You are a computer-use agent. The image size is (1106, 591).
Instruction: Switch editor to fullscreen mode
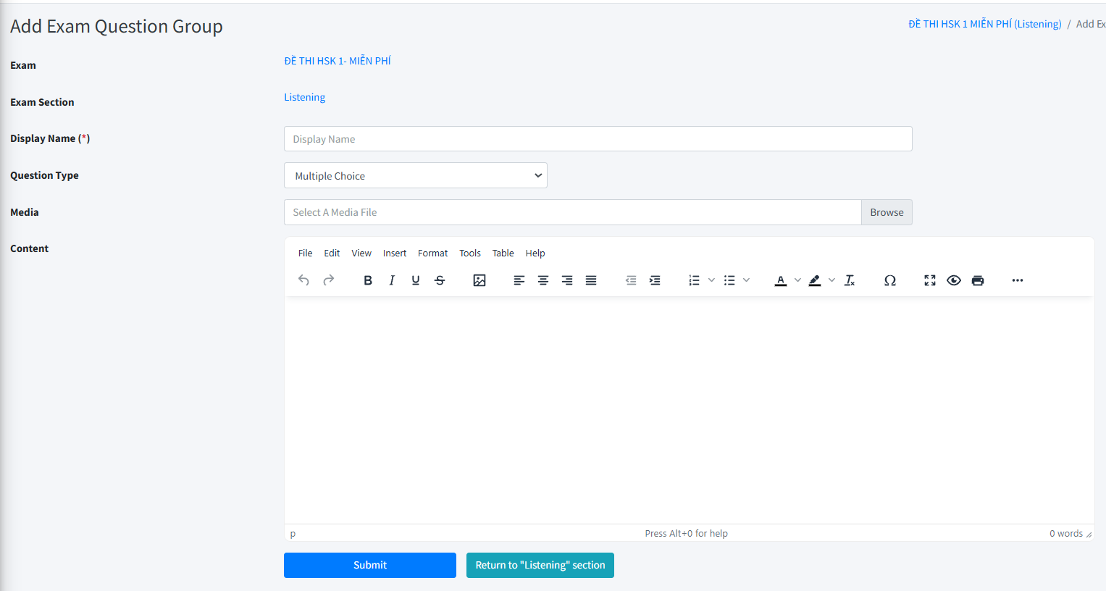[x=930, y=280]
